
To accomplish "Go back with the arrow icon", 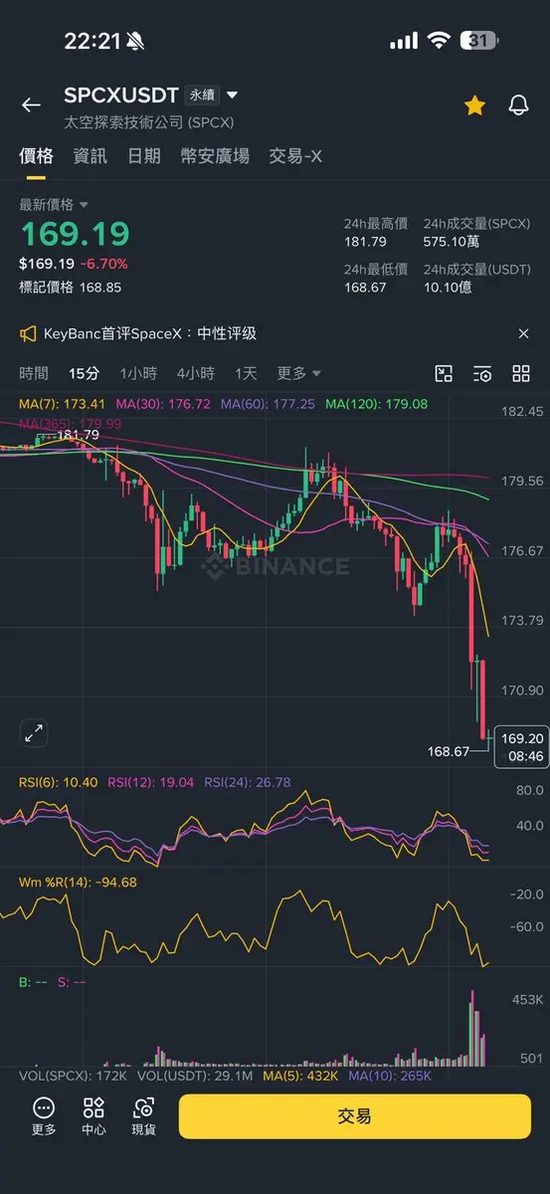I will pos(31,105).
